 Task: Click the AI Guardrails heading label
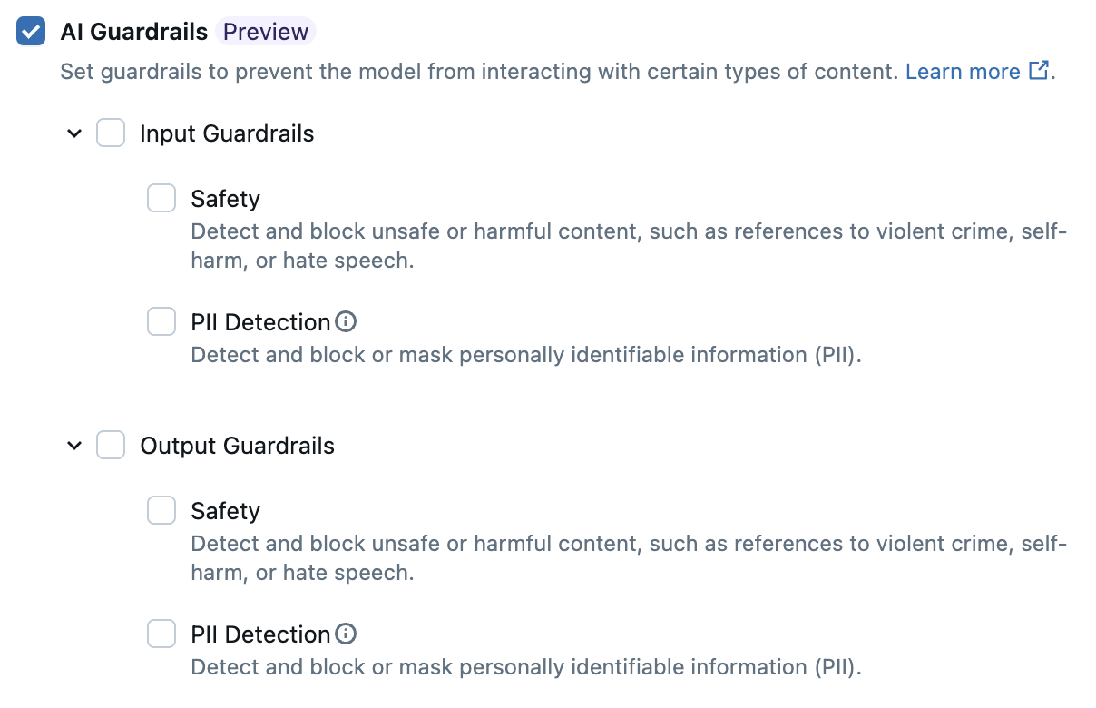(x=133, y=31)
